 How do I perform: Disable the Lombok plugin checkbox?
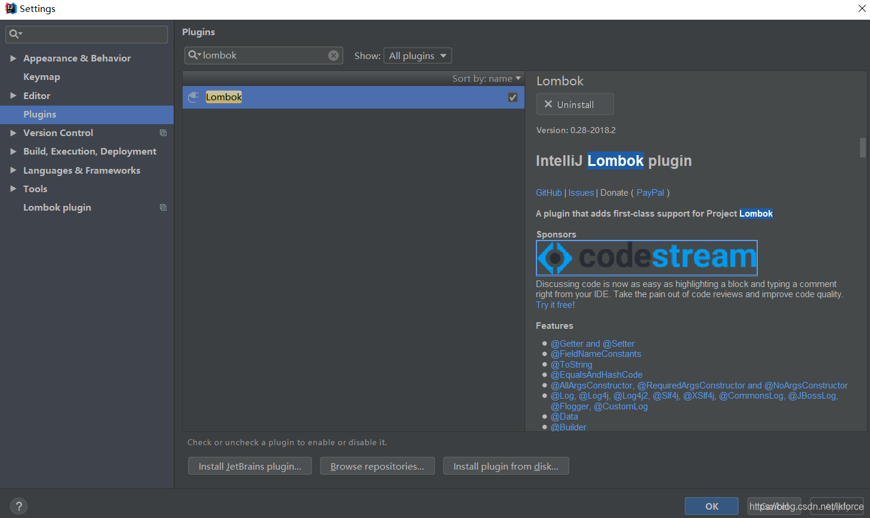coord(513,97)
